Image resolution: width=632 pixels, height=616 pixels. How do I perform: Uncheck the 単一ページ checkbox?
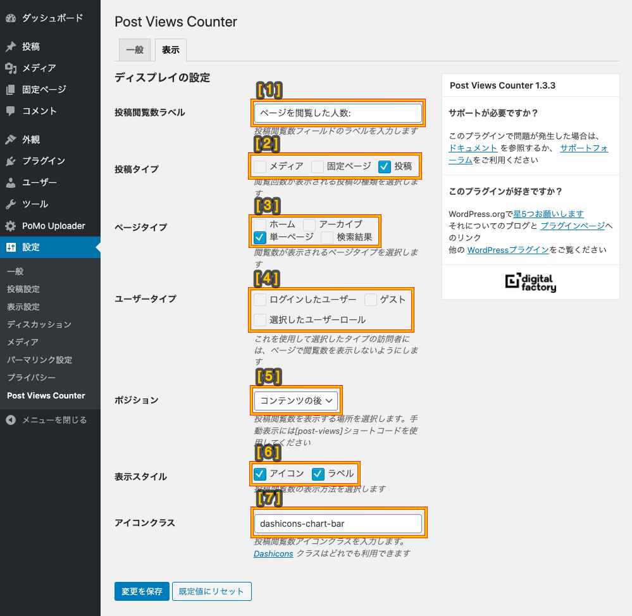[260, 237]
